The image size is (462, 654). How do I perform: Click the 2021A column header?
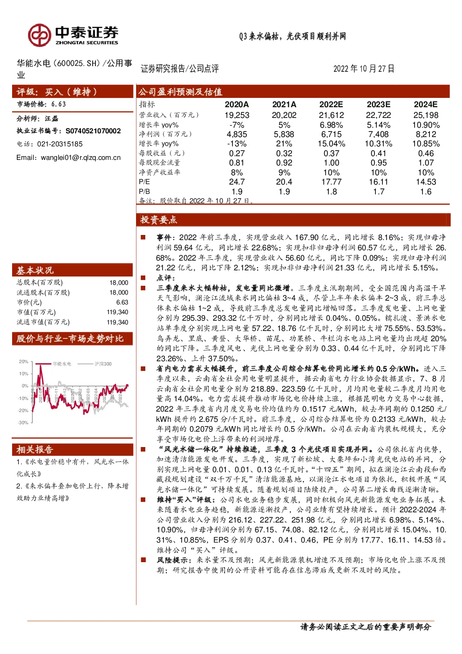284,104
